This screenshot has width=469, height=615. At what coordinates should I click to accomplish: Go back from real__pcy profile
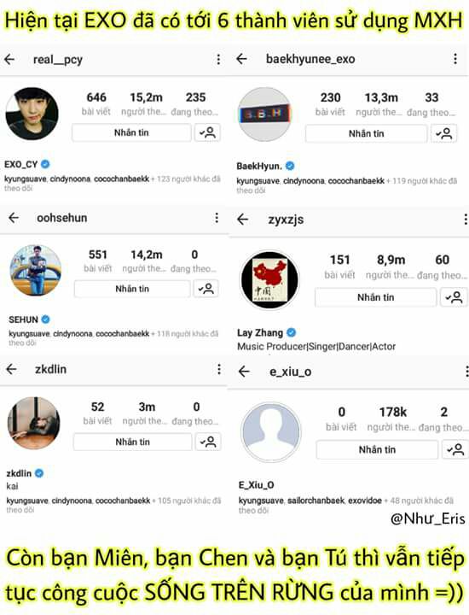(9, 59)
